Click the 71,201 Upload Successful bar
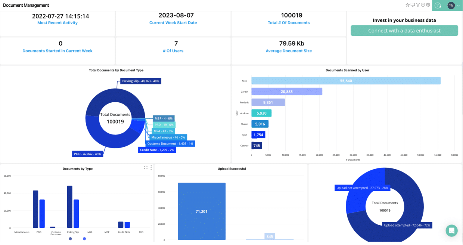The image size is (463, 245). point(202,211)
